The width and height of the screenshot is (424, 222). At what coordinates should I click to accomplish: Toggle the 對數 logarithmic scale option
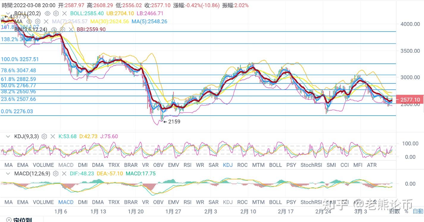(394, 211)
